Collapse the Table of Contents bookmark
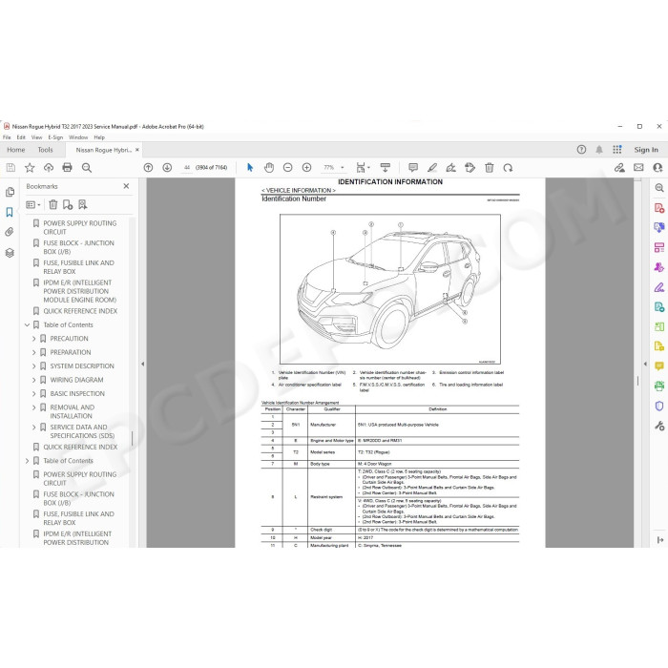The width and height of the screenshot is (668, 668). (x=28, y=324)
